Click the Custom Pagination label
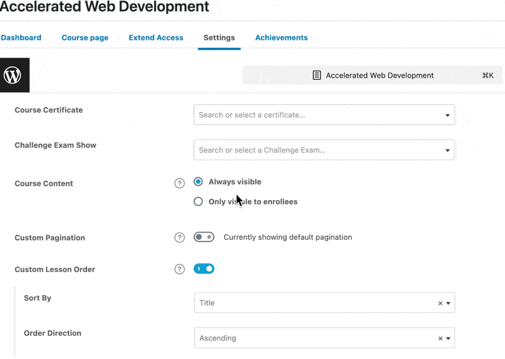 point(50,238)
